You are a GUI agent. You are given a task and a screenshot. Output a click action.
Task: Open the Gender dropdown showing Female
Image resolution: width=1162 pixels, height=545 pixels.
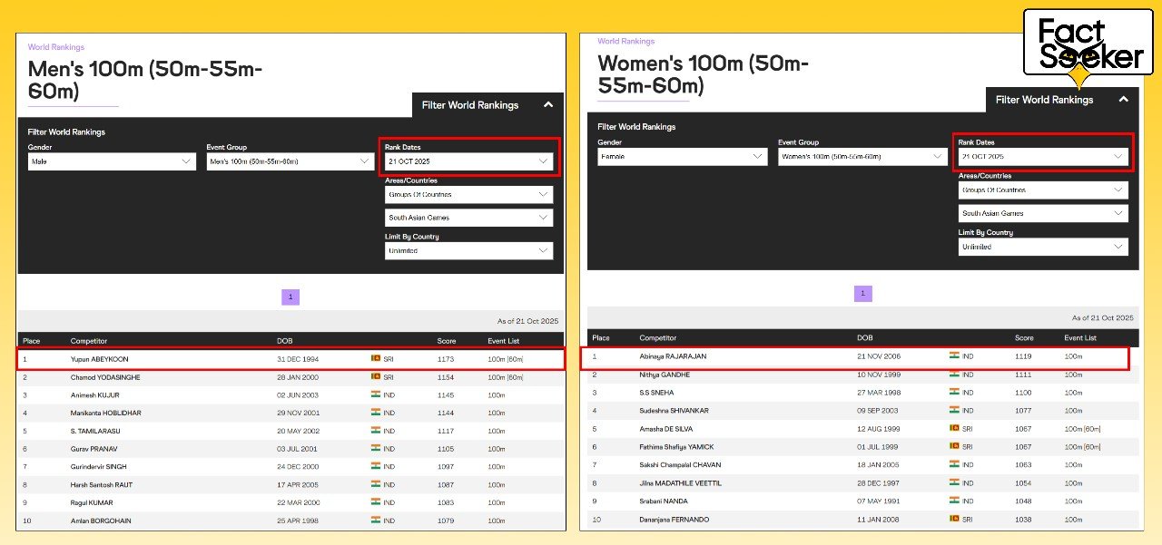point(683,157)
